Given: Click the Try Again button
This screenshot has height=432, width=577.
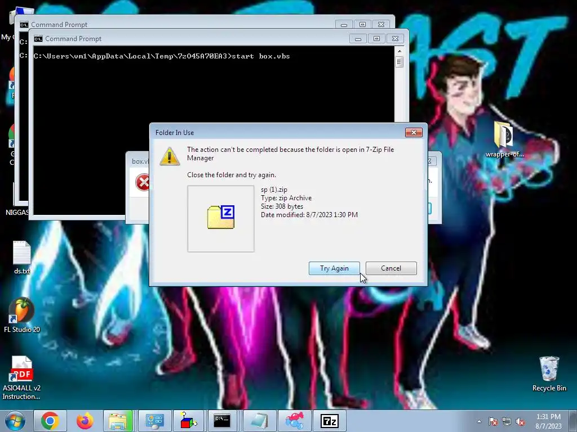Looking at the screenshot, I should tap(334, 268).
